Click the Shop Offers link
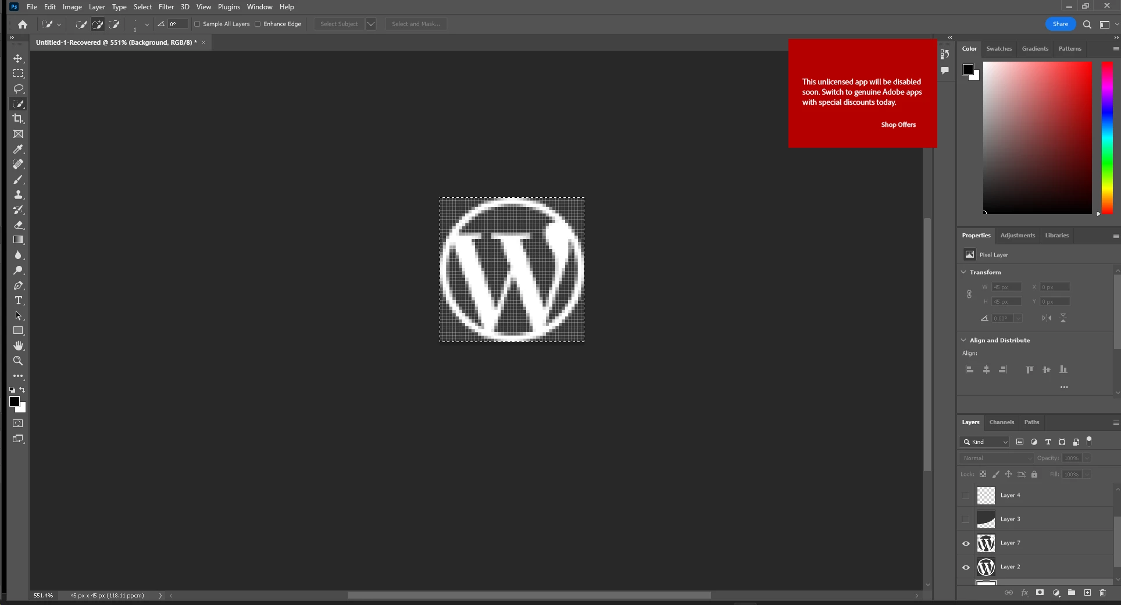Viewport: 1121px width, 605px height. 898,124
